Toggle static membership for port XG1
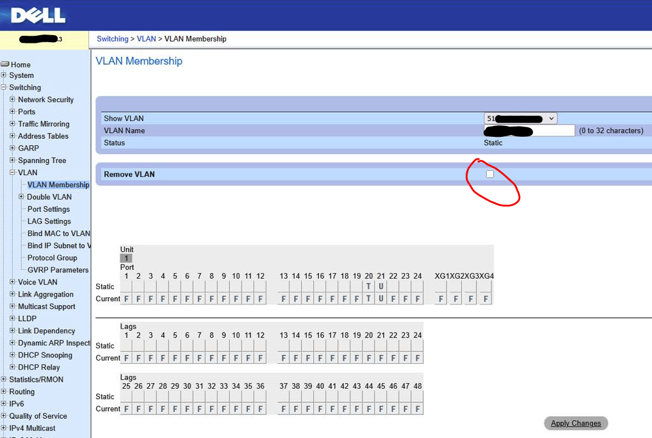 click(x=441, y=286)
